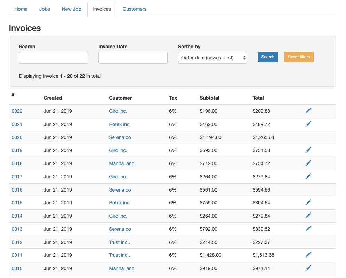The image size is (346, 278).
Task: Open invoice number 0012
Action: 17,242
